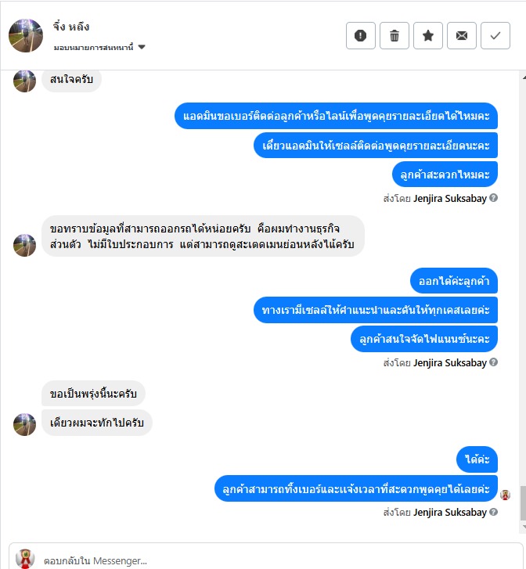Click customer avatar beside สนใจครับ message

pyautogui.click(x=25, y=81)
